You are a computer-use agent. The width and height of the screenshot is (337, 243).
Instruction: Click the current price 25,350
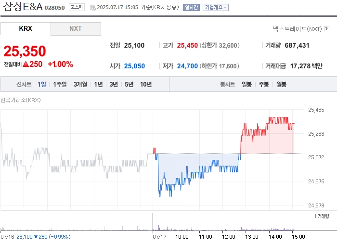(25, 51)
